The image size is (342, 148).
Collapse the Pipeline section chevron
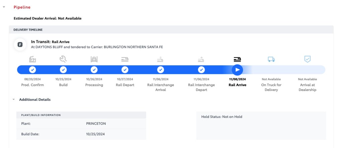pos(4,7)
